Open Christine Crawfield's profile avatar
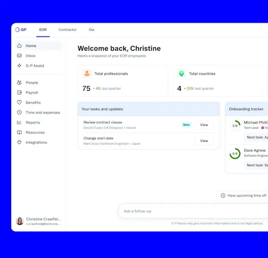 click(20, 221)
